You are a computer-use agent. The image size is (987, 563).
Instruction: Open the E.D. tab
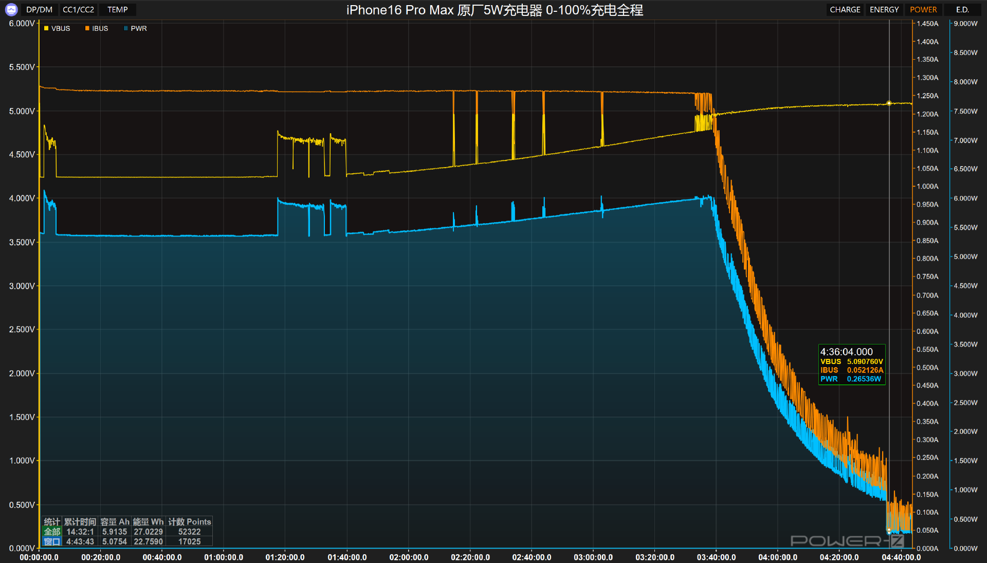(x=962, y=9)
